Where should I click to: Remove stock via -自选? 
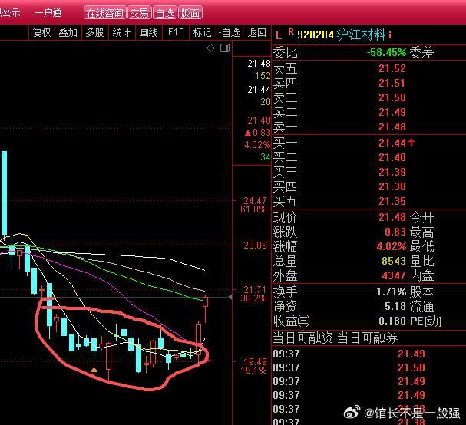tap(229, 32)
